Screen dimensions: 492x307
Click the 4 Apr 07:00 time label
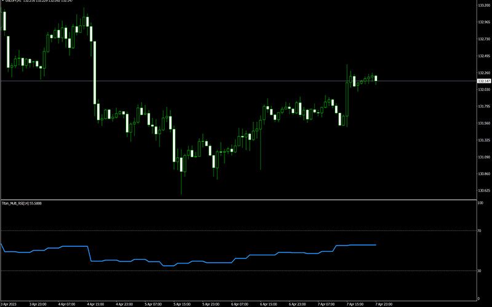tap(67, 304)
